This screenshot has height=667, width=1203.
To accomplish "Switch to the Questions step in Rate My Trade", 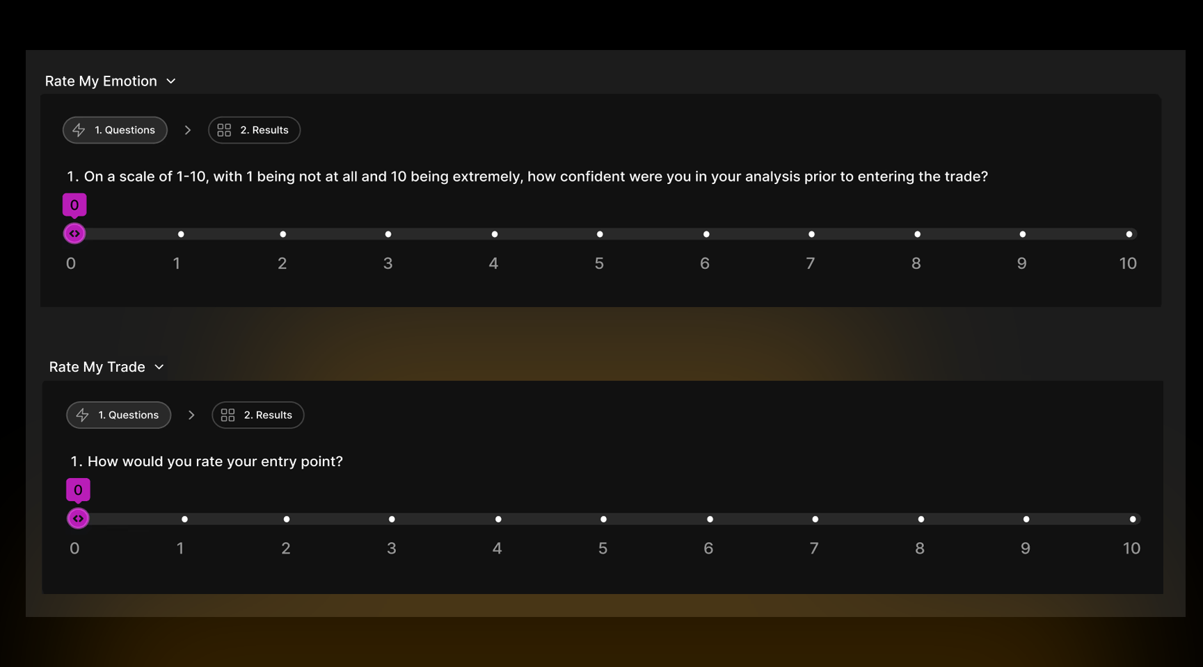I will click(118, 415).
